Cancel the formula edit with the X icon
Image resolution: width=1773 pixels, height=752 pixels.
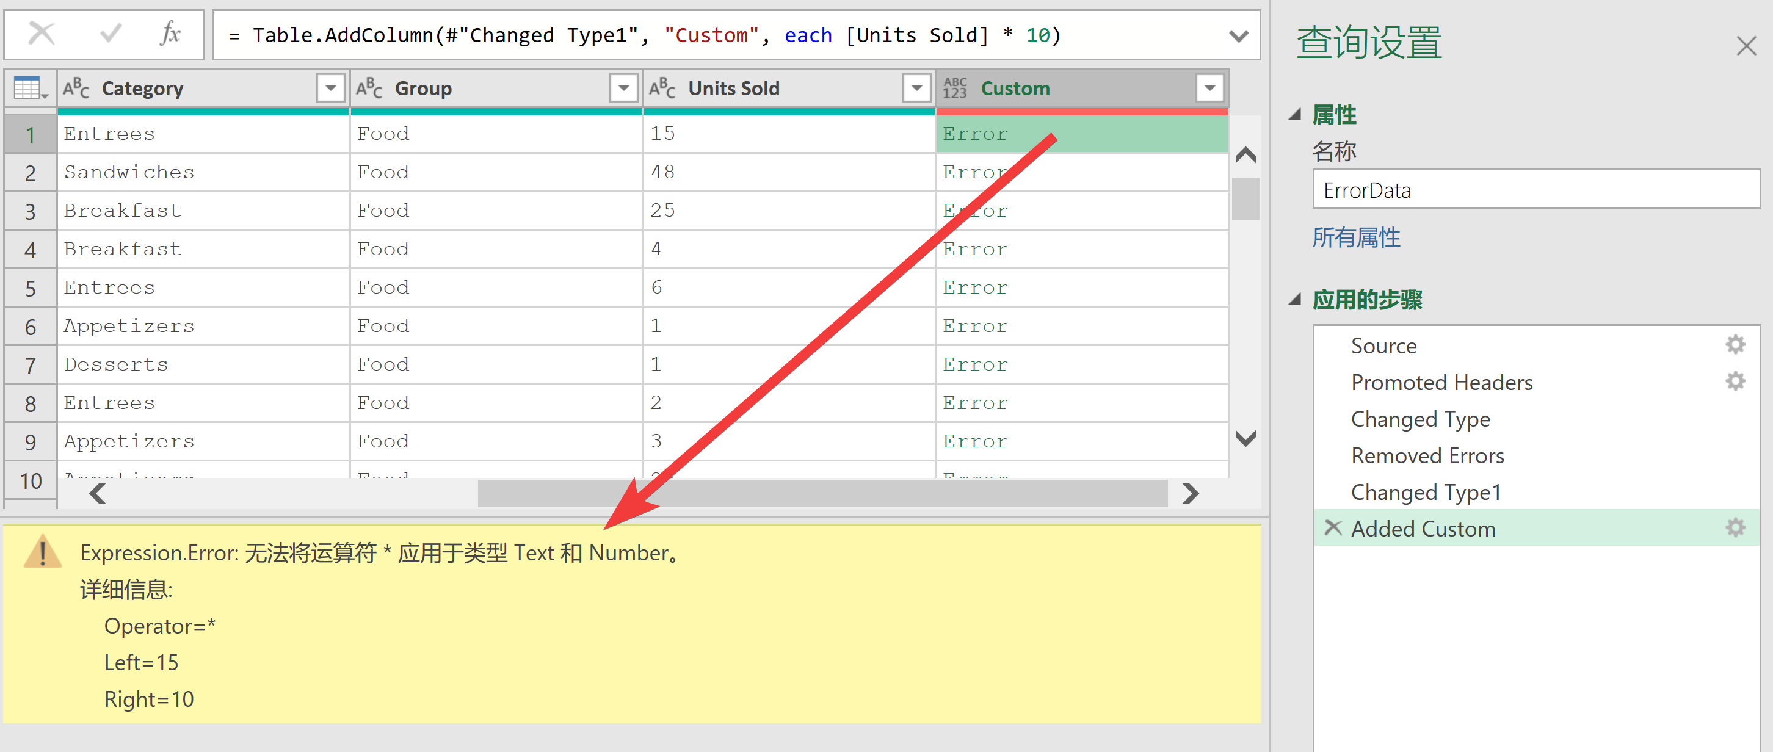[42, 33]
